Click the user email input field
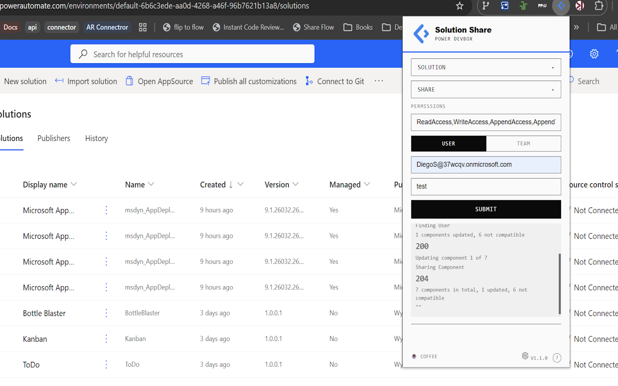The image size is (618, 386). pyautogui.click(x=486, y=165)
